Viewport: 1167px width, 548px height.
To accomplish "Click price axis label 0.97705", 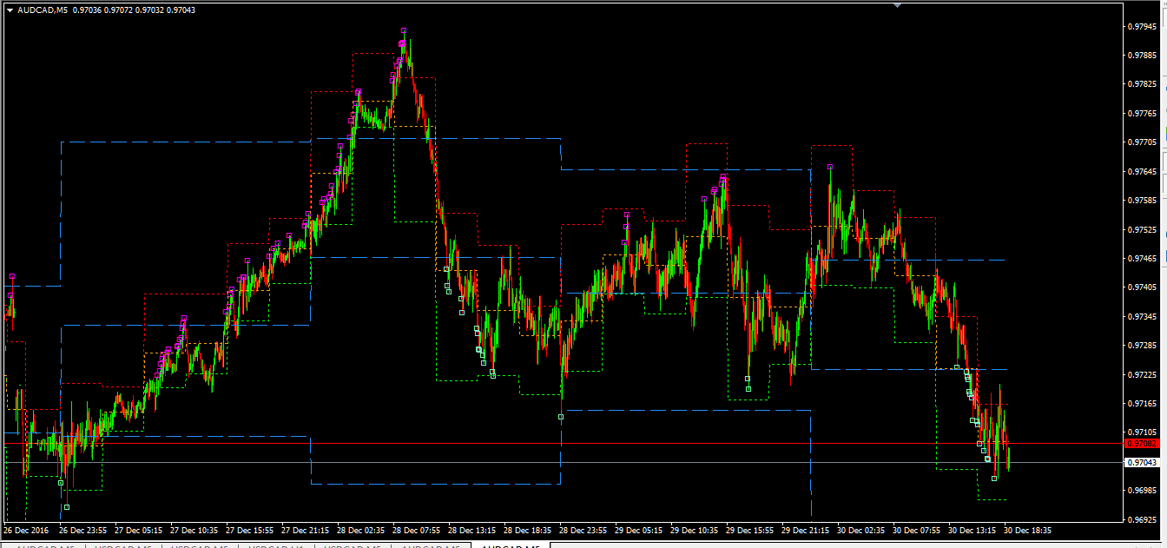I will [x=1142, y=142].
